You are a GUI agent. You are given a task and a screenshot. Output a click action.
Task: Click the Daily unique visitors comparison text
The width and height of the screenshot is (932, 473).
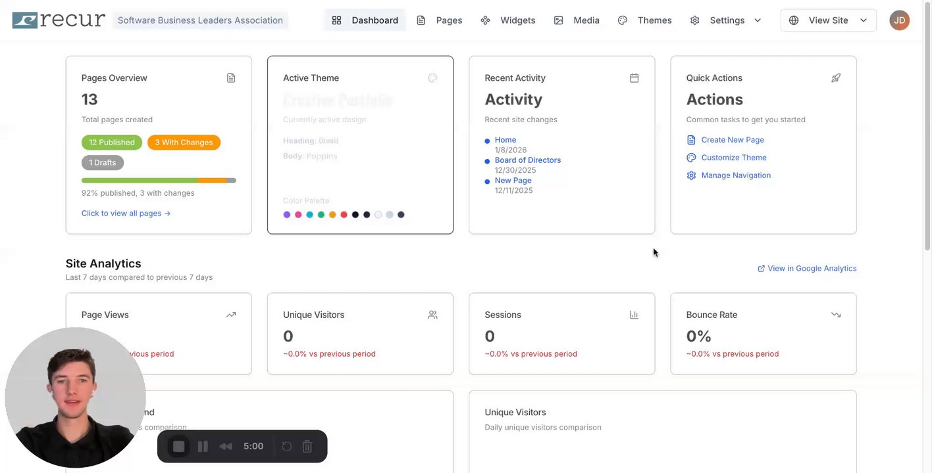(x=543, y=428)
